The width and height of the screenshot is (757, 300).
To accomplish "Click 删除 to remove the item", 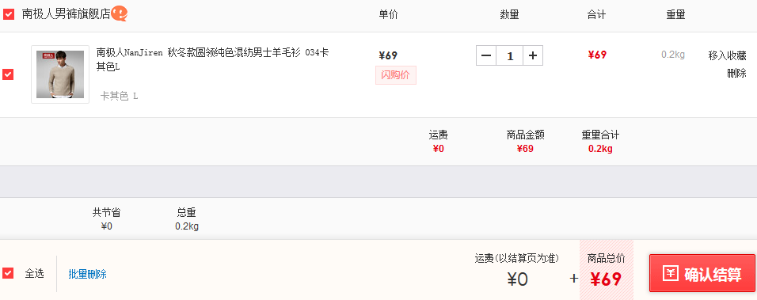I will (736, 74).
